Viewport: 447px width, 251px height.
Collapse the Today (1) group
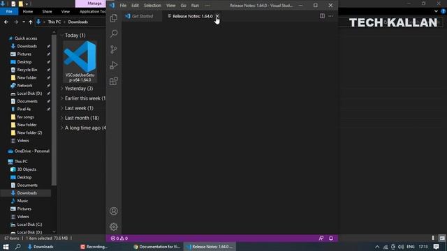pos(62,36)
